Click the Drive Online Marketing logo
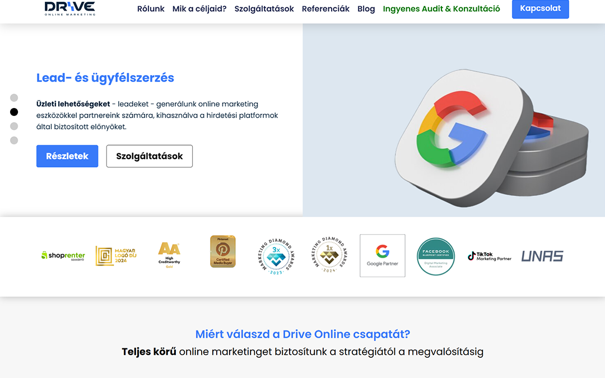The width and height of the screenshot is (605, 378). 70,8
